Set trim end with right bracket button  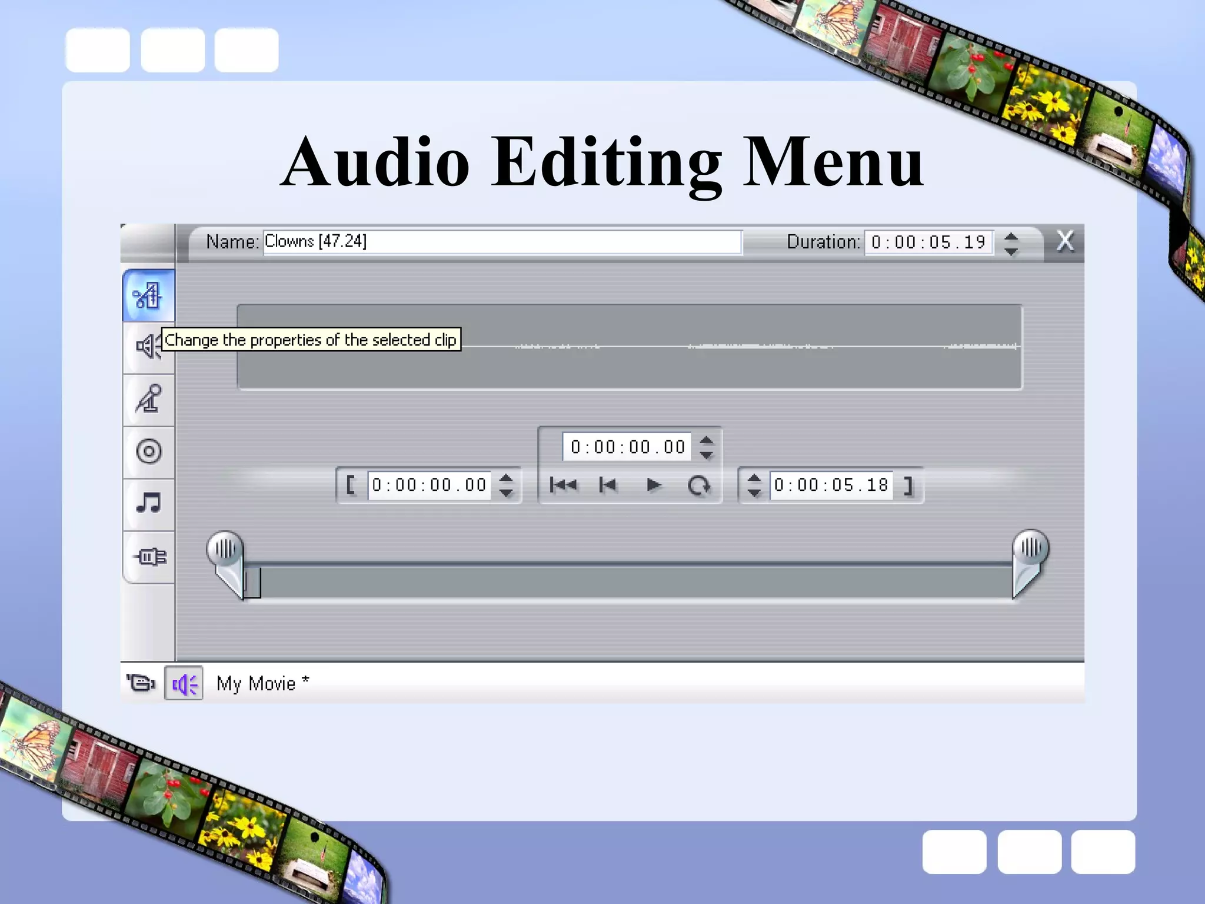click(x=909, y=485)
